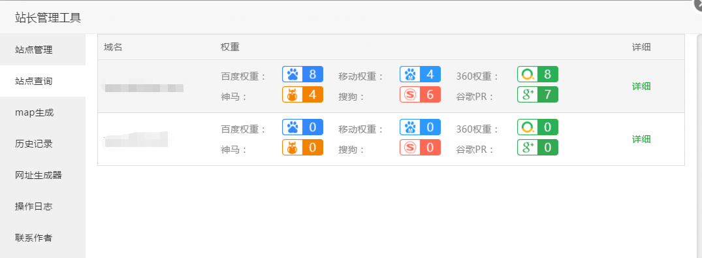Open 历史记录 sidebar item
This screenshot has height=258, width=702.
(x=42, y=144)
